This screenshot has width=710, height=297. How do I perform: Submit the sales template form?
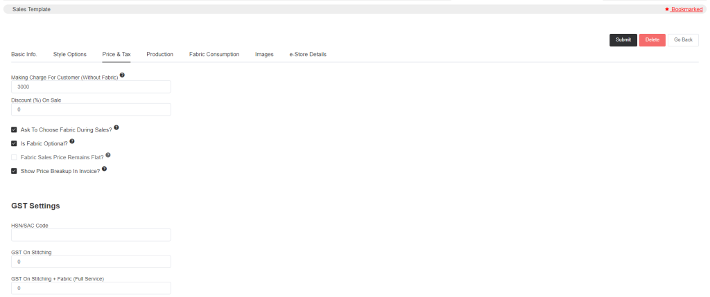pyautogui.click(x=623, y=39)
